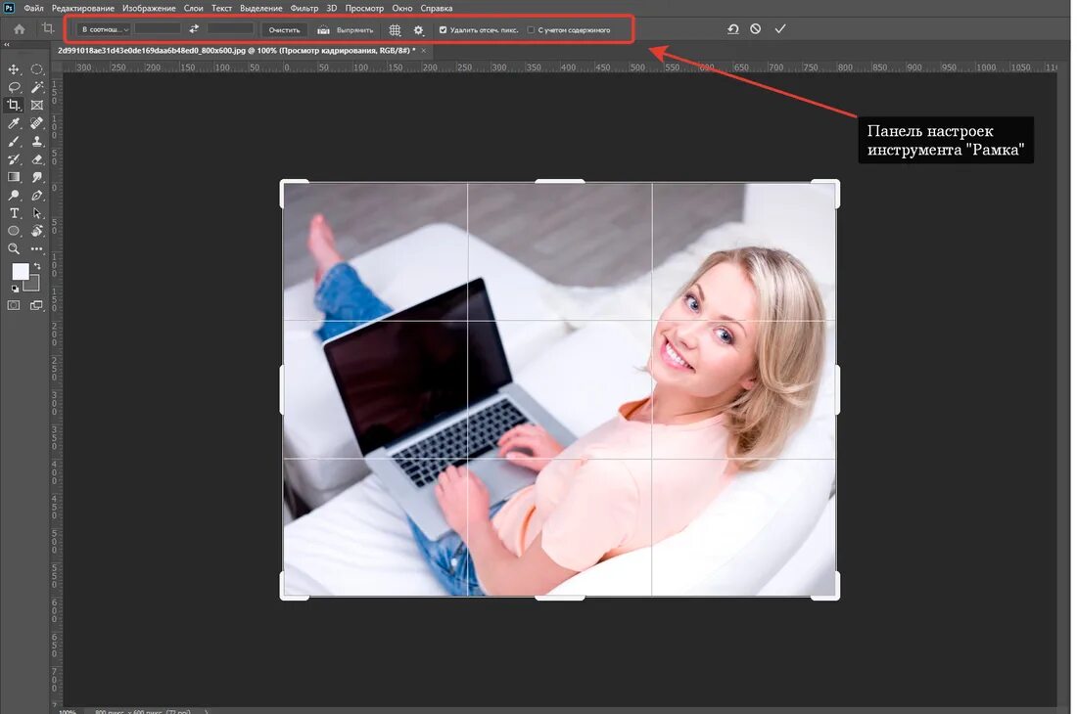Select the Pen tool
The height and width of the screenshot is (714, 1077).
pos(37,196)
